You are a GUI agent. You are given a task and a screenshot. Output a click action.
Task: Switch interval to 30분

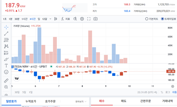point(17,19)
